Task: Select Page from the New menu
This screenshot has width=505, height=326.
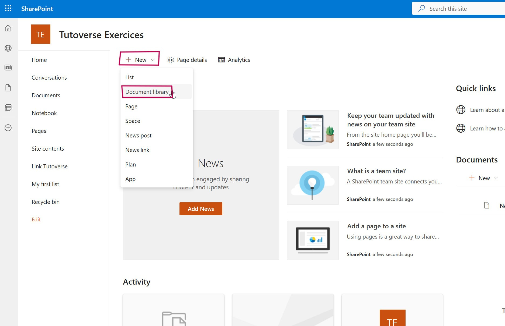Action: click(156, 107)
